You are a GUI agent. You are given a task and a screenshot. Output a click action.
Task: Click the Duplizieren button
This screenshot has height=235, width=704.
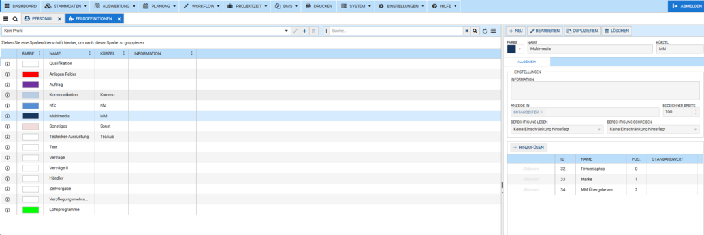click(582, 31)
